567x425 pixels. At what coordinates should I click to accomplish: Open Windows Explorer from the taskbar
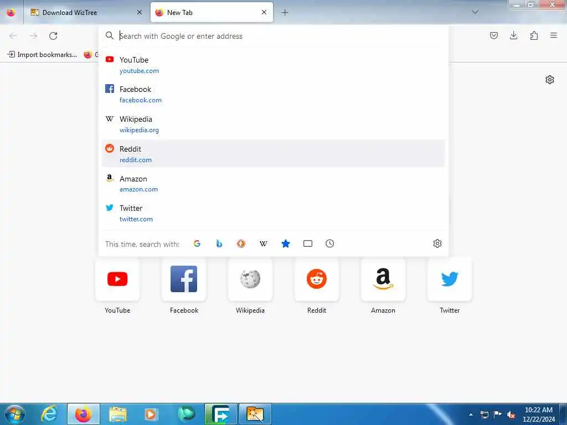coord(117,414)
